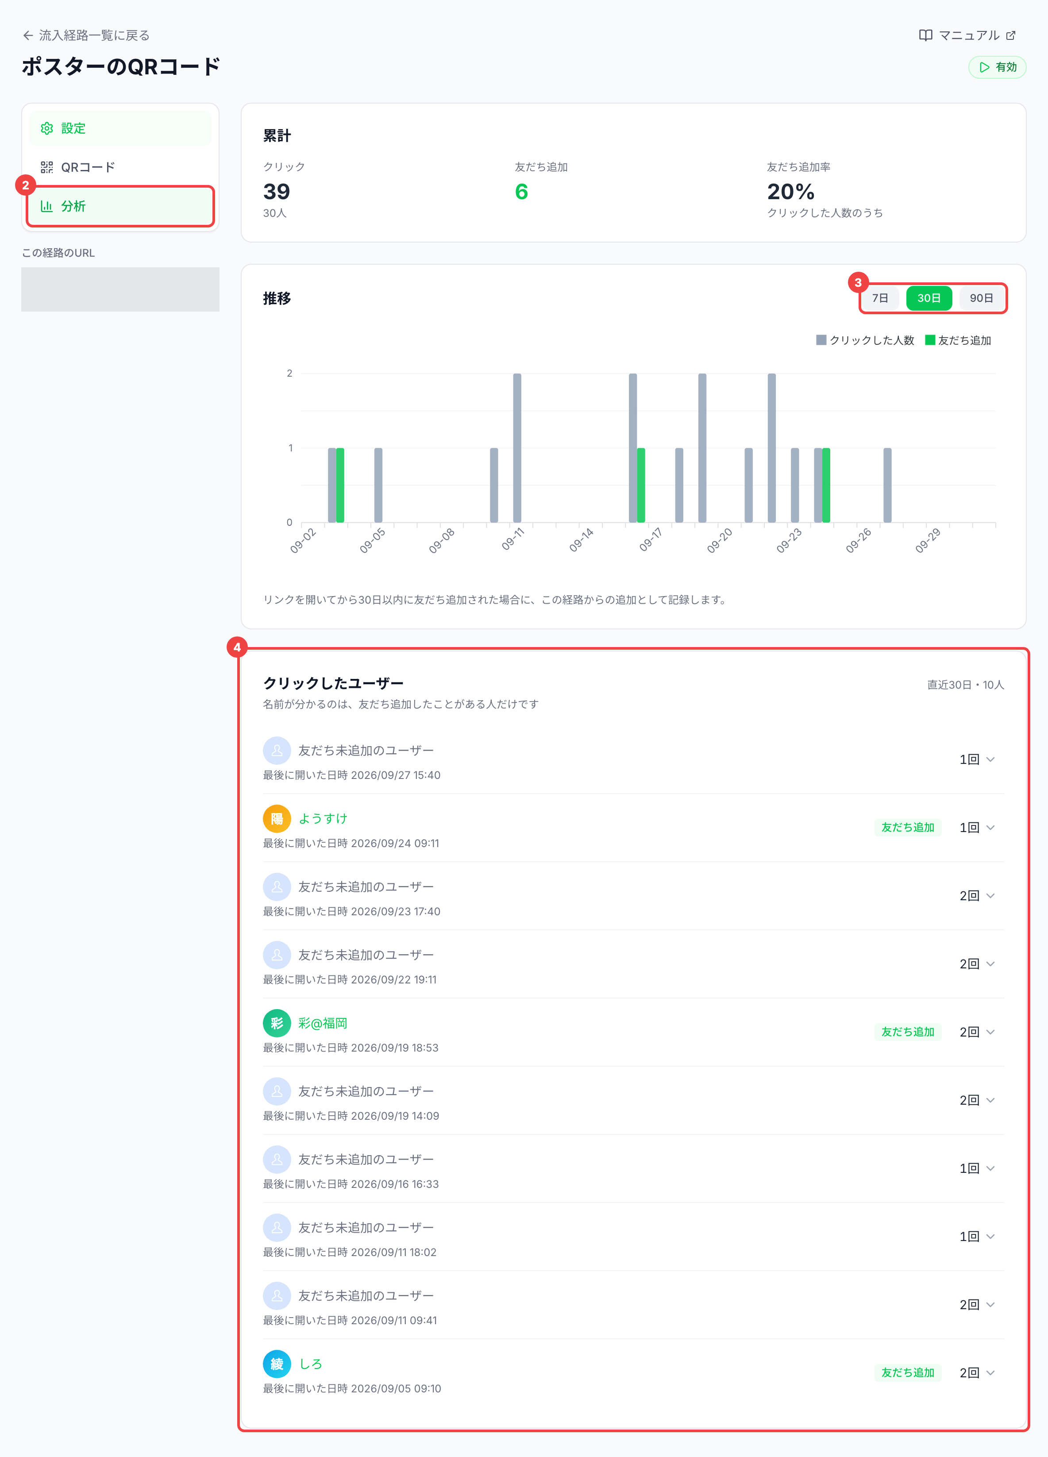Click the green 友だち追加 legend swatch
Screen dimensions: 1048x1457
(930, 340)
